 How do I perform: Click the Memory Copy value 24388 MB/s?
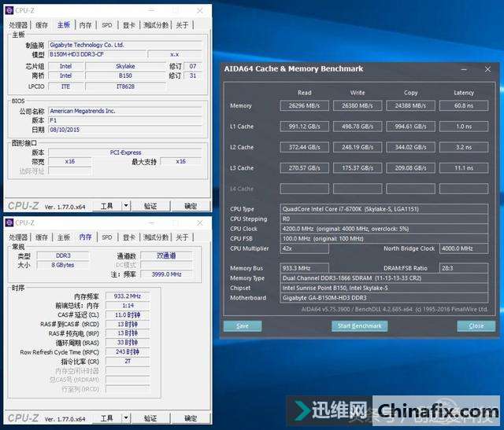click(x=411, y=105)
